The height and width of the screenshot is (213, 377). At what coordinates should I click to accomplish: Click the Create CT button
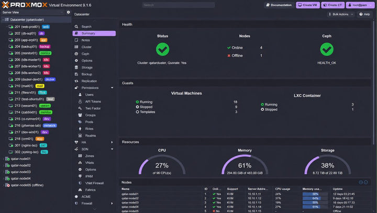332,5
